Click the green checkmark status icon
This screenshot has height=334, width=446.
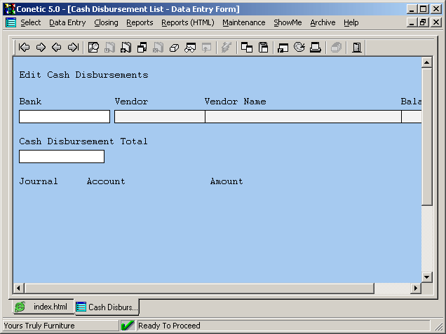click(128, 326)
